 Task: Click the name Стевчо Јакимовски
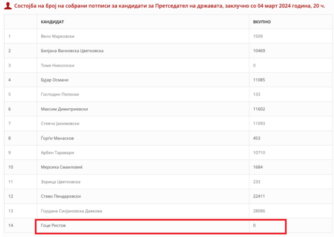click(60, 124)
